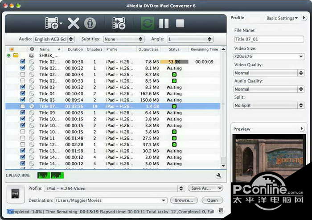The width and height of the screenshot is (312, 220).
Task: Click the Remove (X) toolbar icon
Action: point(73,23)
